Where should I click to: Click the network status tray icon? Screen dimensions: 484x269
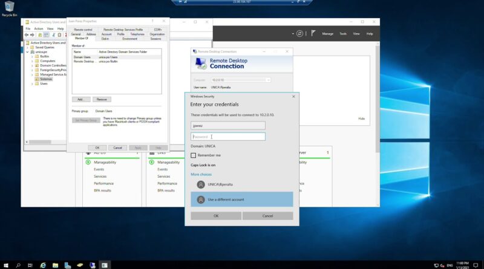[436, 265]
